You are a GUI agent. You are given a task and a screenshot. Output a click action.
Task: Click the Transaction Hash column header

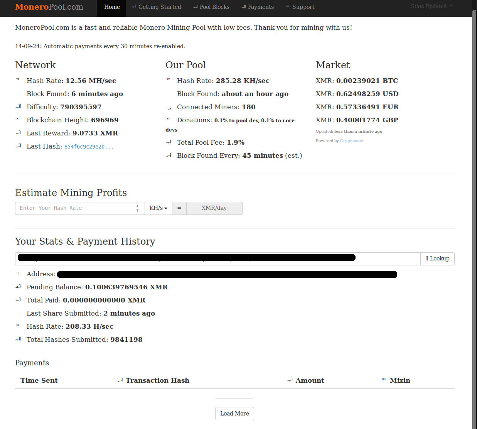point(157,380)
